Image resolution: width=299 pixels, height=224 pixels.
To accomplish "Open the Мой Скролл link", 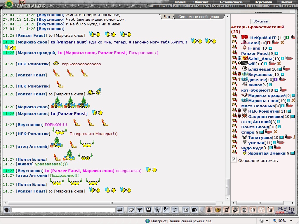I will click(200, 6).
